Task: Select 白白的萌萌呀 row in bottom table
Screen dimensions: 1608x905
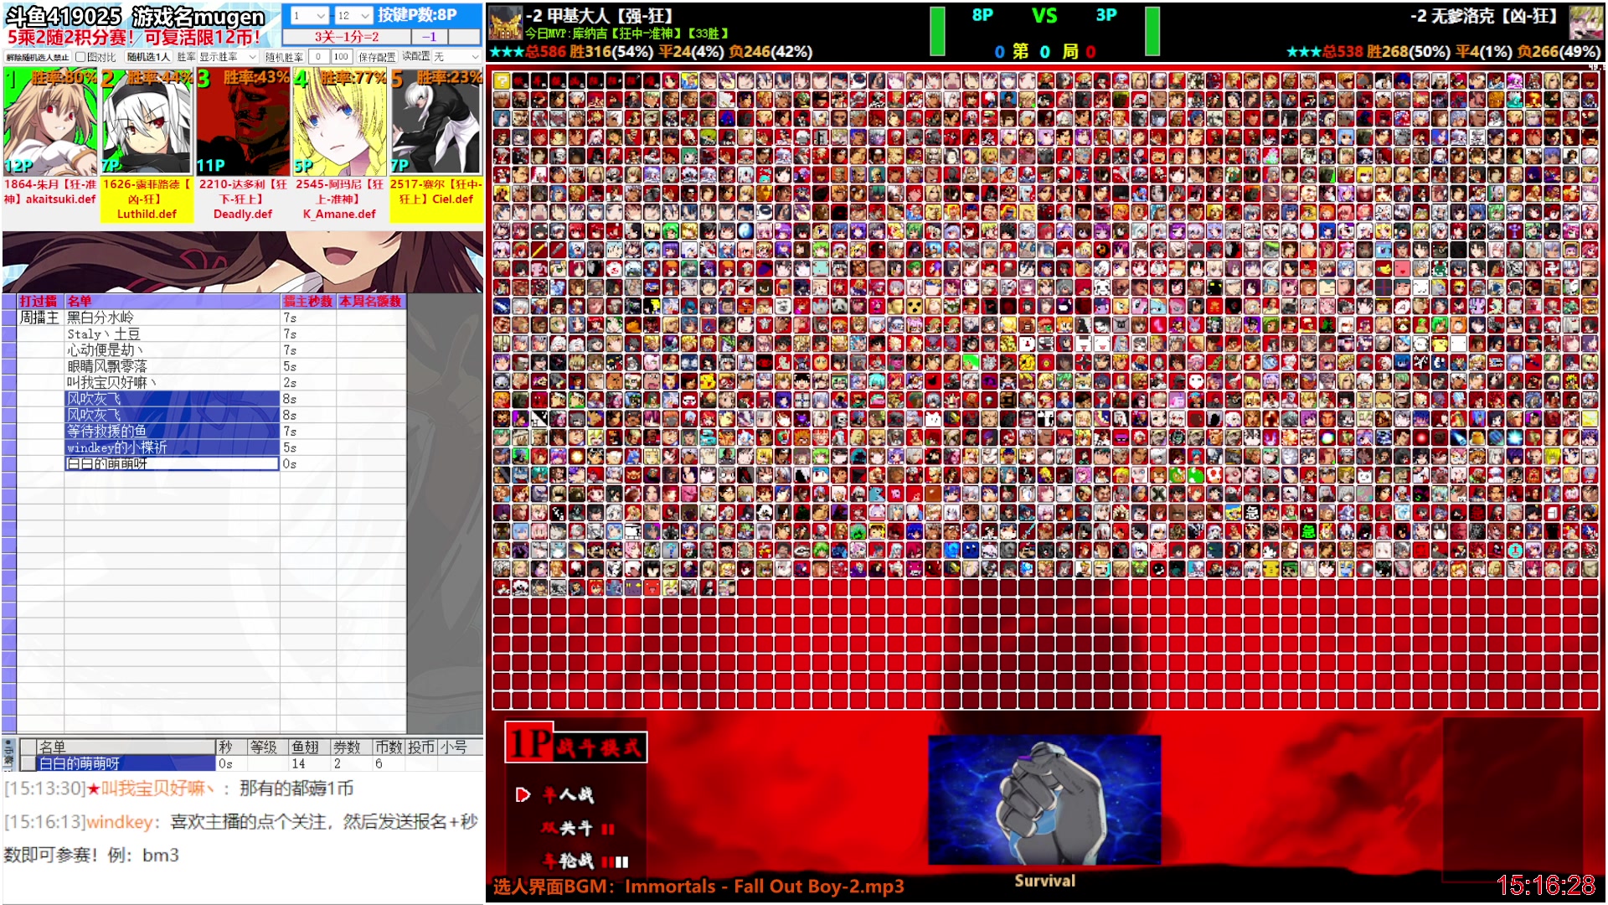Action: [x=126, y=763]
